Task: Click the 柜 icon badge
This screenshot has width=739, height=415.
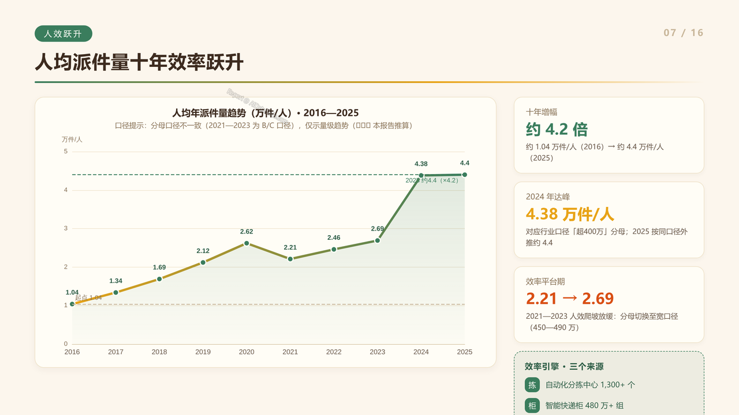Action: (x=532, y=406)
